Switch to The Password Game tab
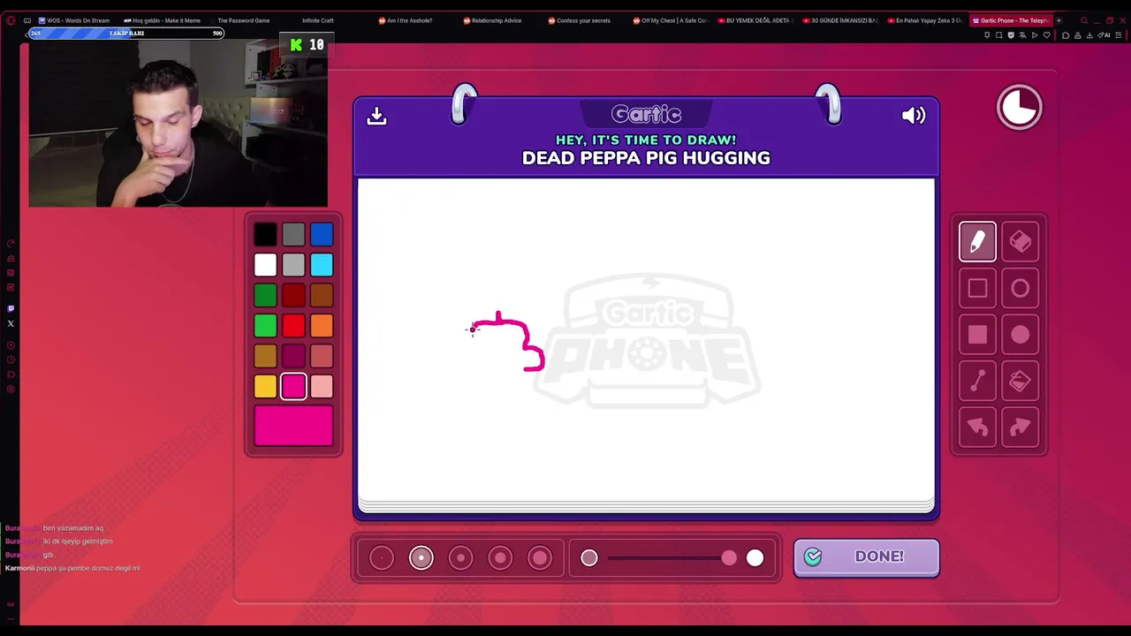The width and height of the screenshot is (1131, 636). pyautogui.click(x=243, y=20)
